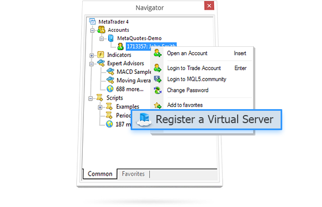Select the Accounts tree label
The width and height of the screenshot is (322, 207).
[118, 30]
